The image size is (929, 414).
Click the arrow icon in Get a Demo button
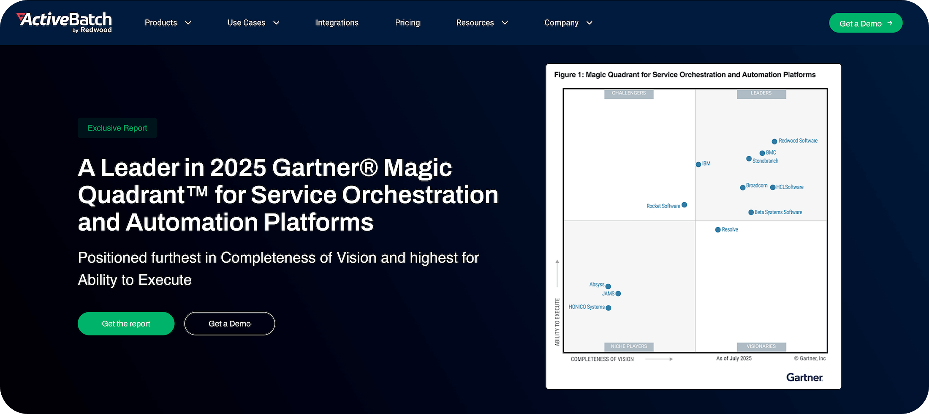[x=890, y=23]
